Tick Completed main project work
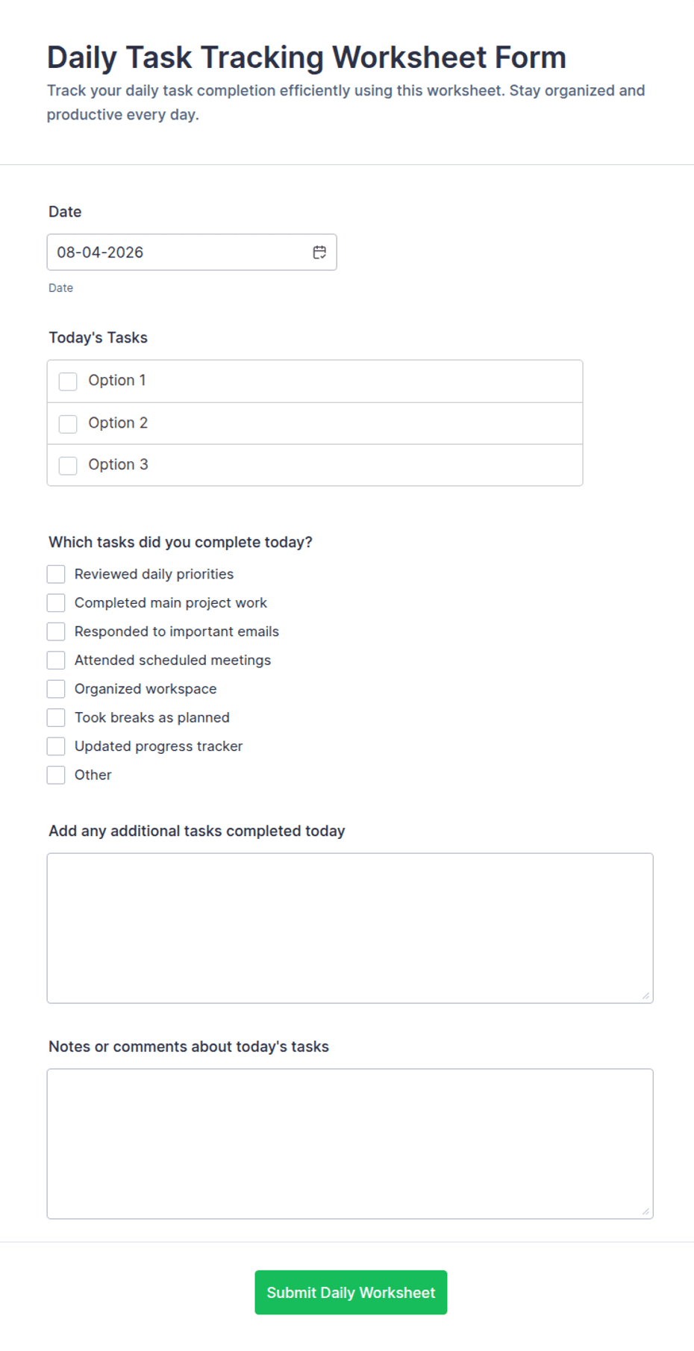Screen dimensions: 694x1351 [x=56, y=602]
